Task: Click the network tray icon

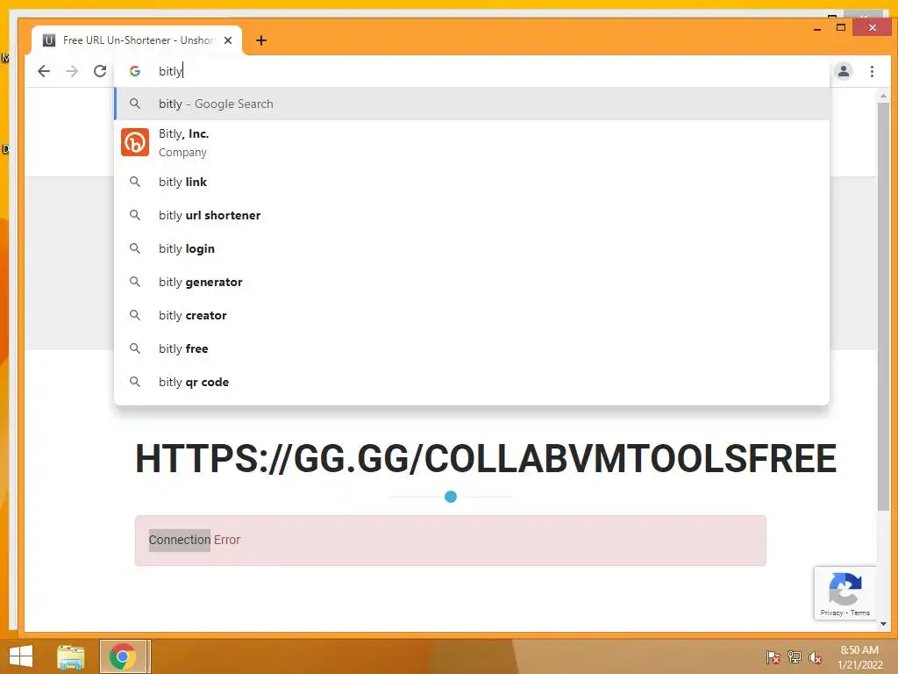Action: pos(795,657)
